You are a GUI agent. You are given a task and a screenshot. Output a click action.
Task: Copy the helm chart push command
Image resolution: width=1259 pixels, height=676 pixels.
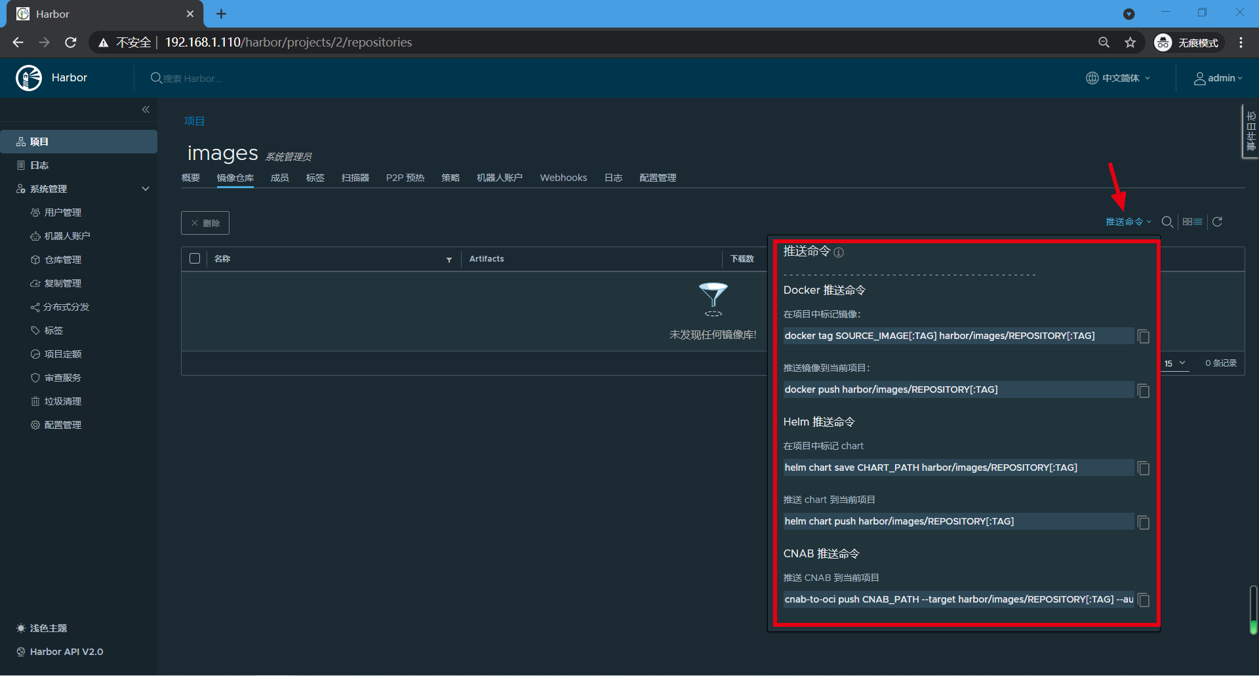(1144, 523)
